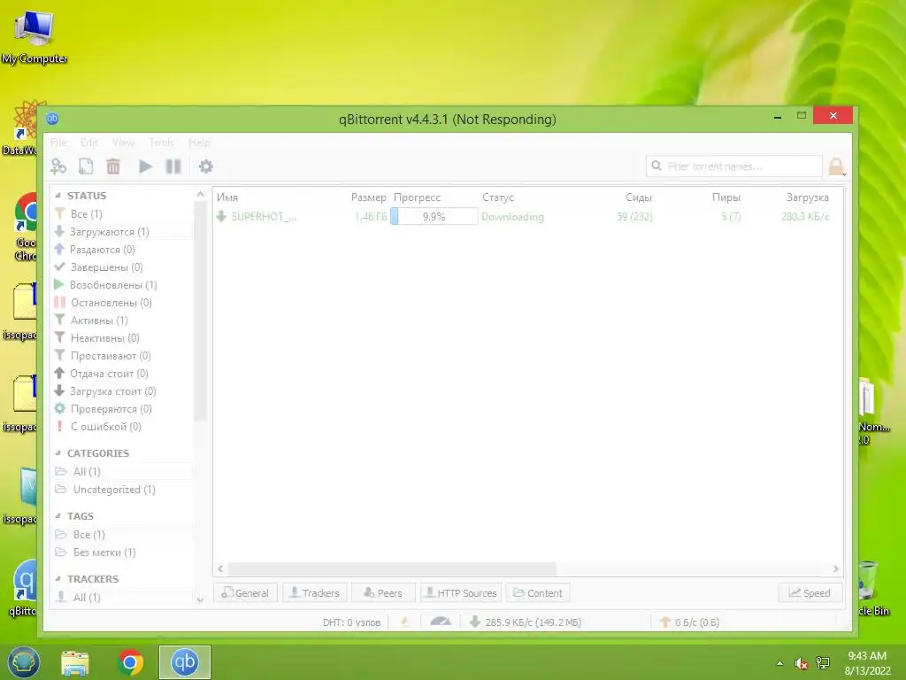Click the delete torrent trash icon
The image size is (906, 680).
pyautogui.click(x=113, y=166)
